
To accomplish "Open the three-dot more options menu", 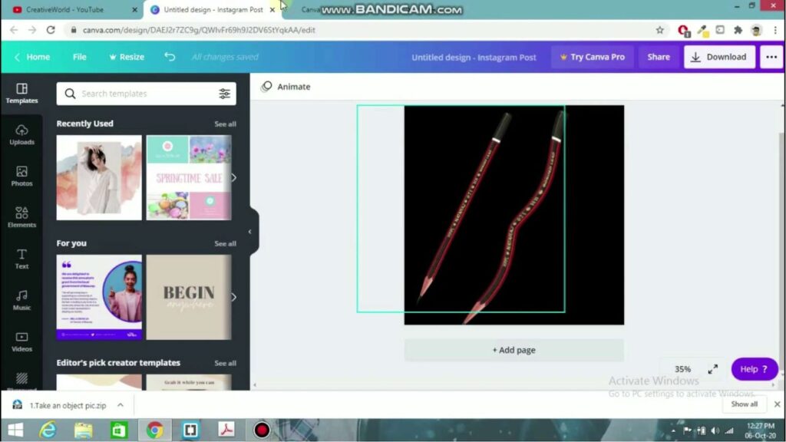I will click(771, 57).
